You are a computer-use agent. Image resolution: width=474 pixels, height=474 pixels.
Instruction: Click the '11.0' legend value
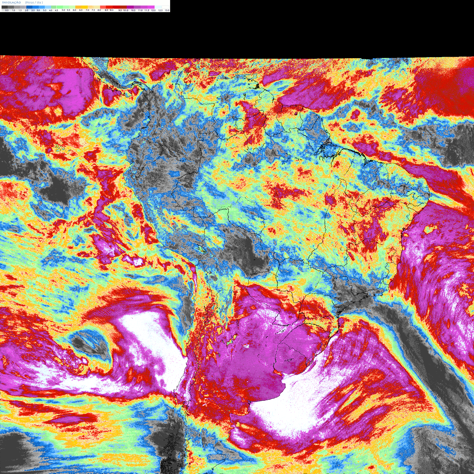coord(140,10)
